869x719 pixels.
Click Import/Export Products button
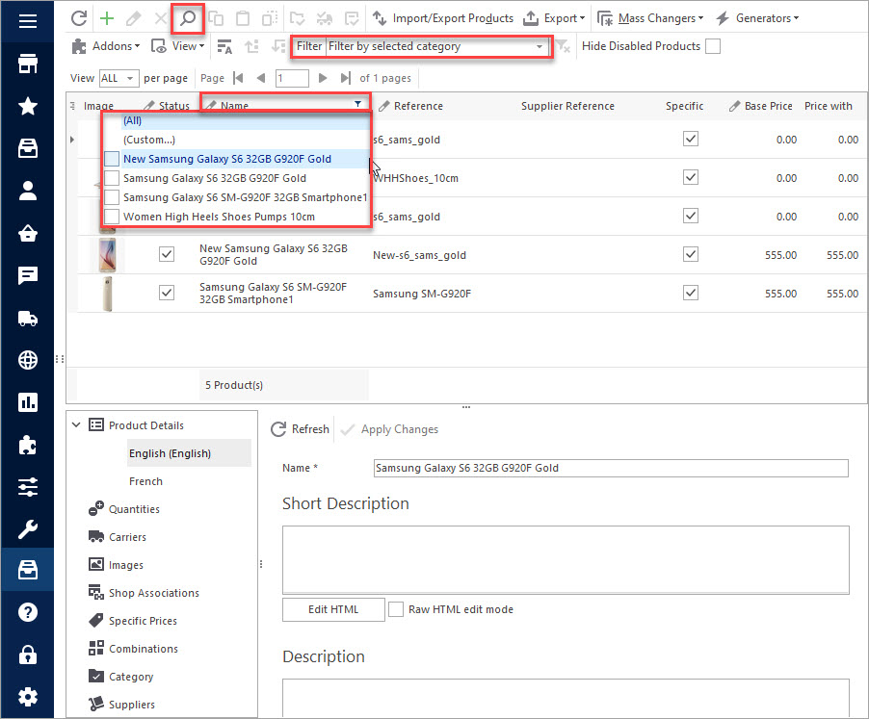pyautogui.click(x=442, y=18)
